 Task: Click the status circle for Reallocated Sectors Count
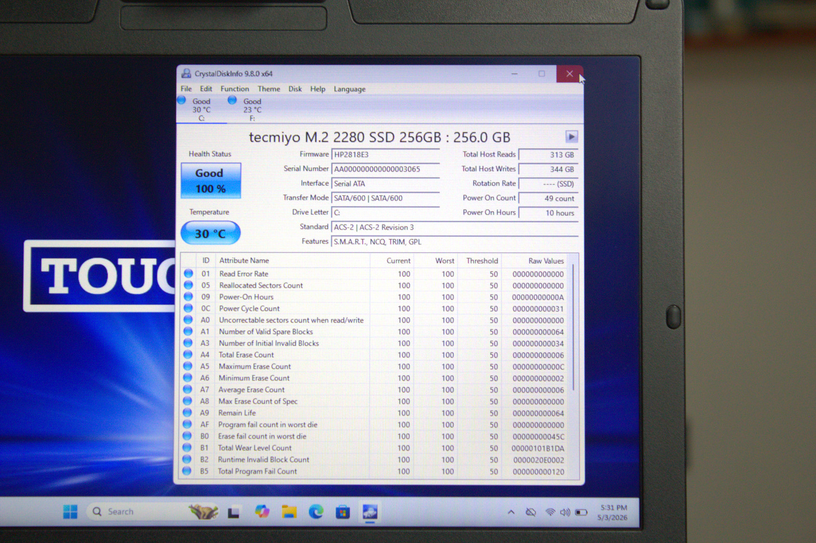pos(188,285)
